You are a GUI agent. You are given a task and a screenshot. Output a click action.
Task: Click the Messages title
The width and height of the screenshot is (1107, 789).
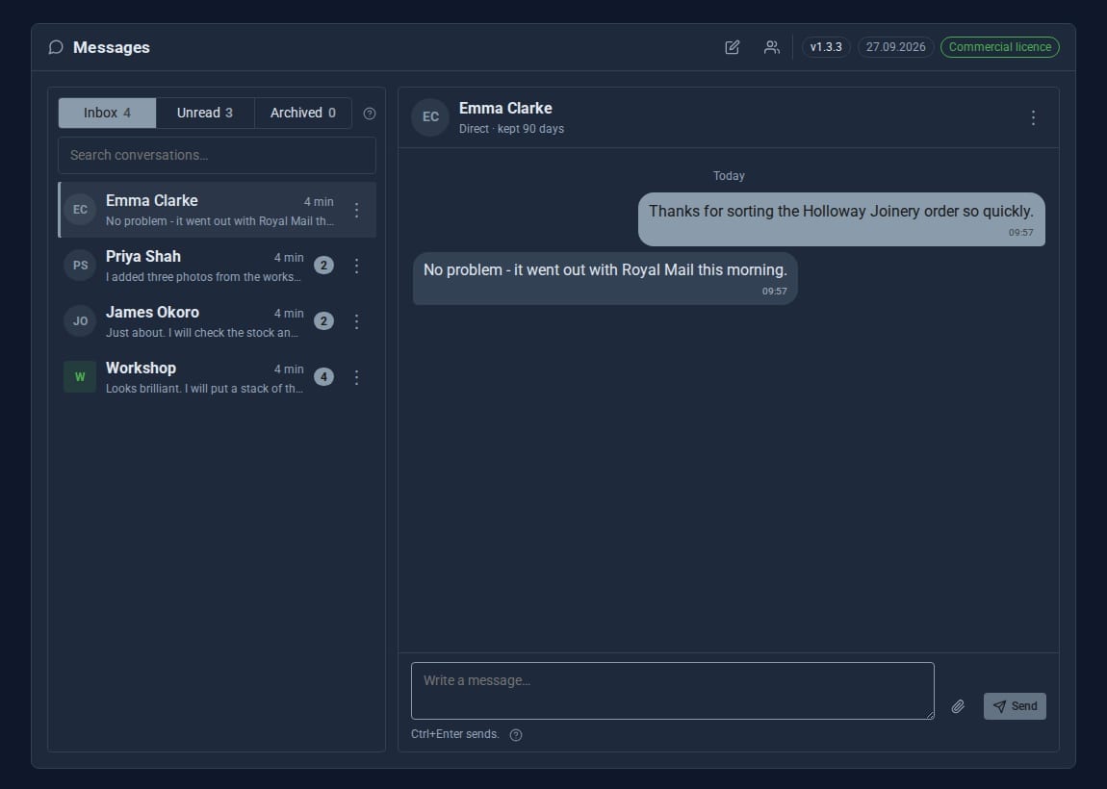pyautogui.click(x=112, y=47)
